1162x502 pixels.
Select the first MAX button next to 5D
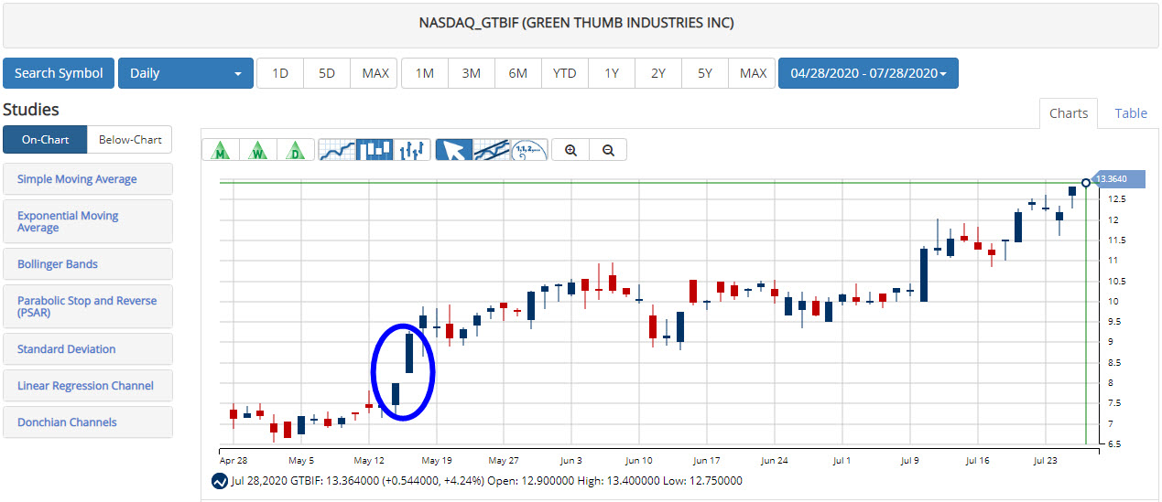(x=375, y=73)
